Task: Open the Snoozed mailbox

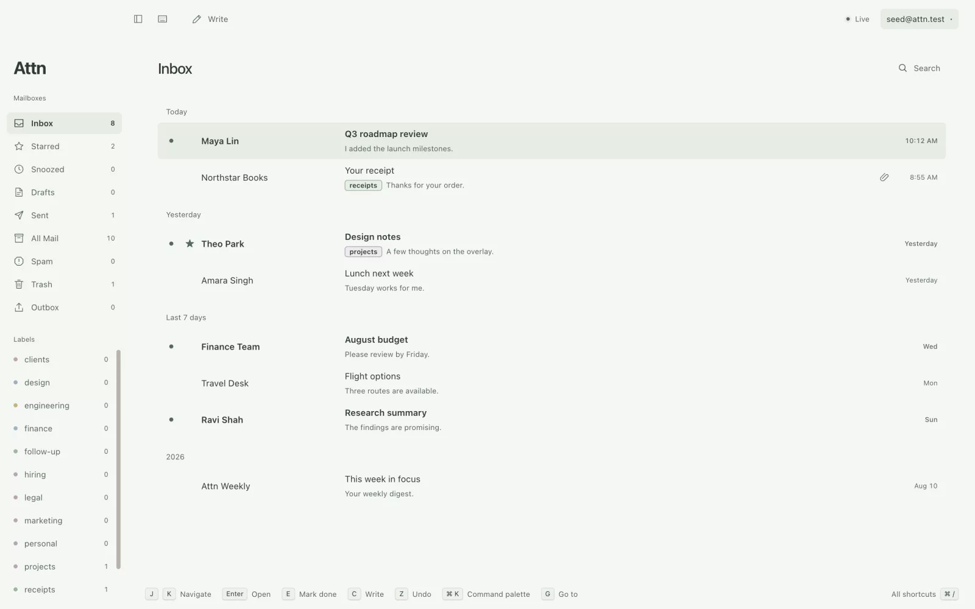Action: pos(64,169)
